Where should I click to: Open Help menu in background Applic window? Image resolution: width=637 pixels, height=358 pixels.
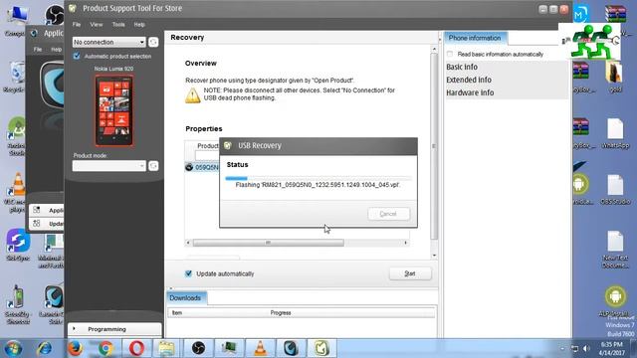[56, 49]
